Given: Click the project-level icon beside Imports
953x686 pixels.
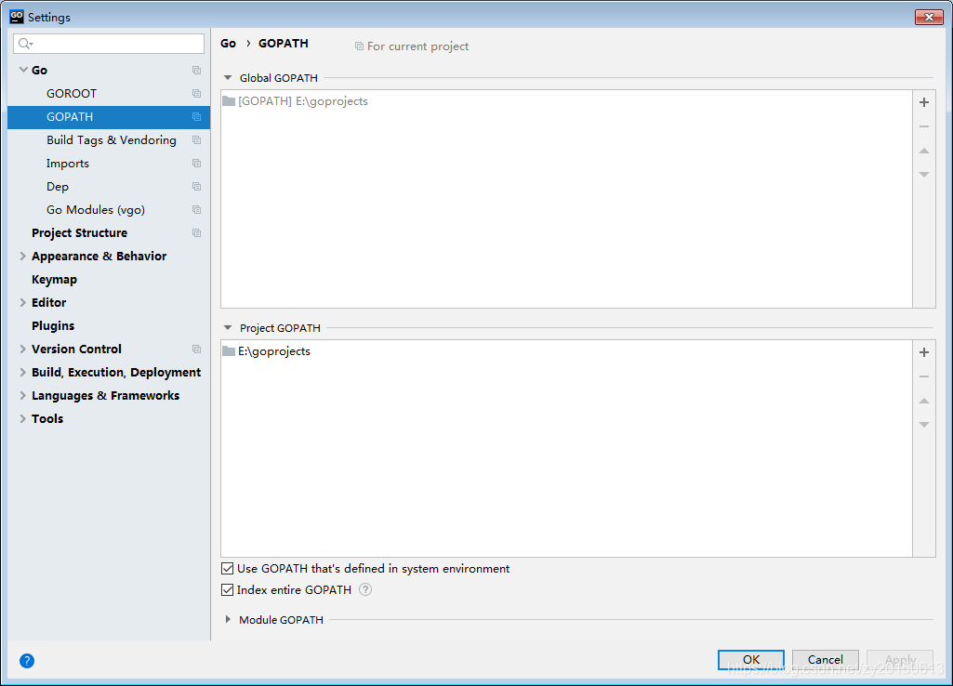Looking at the screenshot, I should point(196,164).
